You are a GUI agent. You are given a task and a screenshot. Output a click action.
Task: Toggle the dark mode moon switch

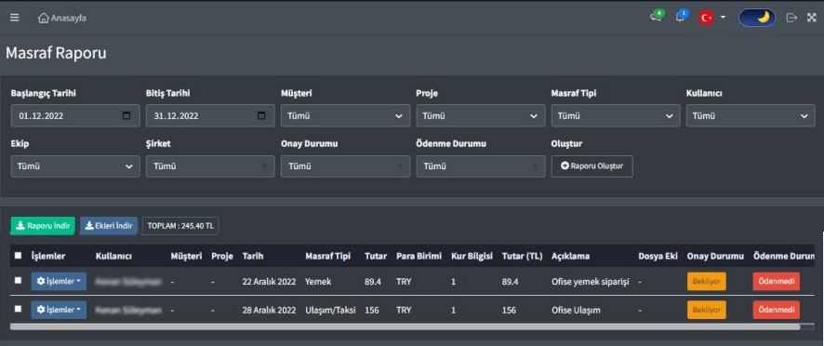(757, 18)
